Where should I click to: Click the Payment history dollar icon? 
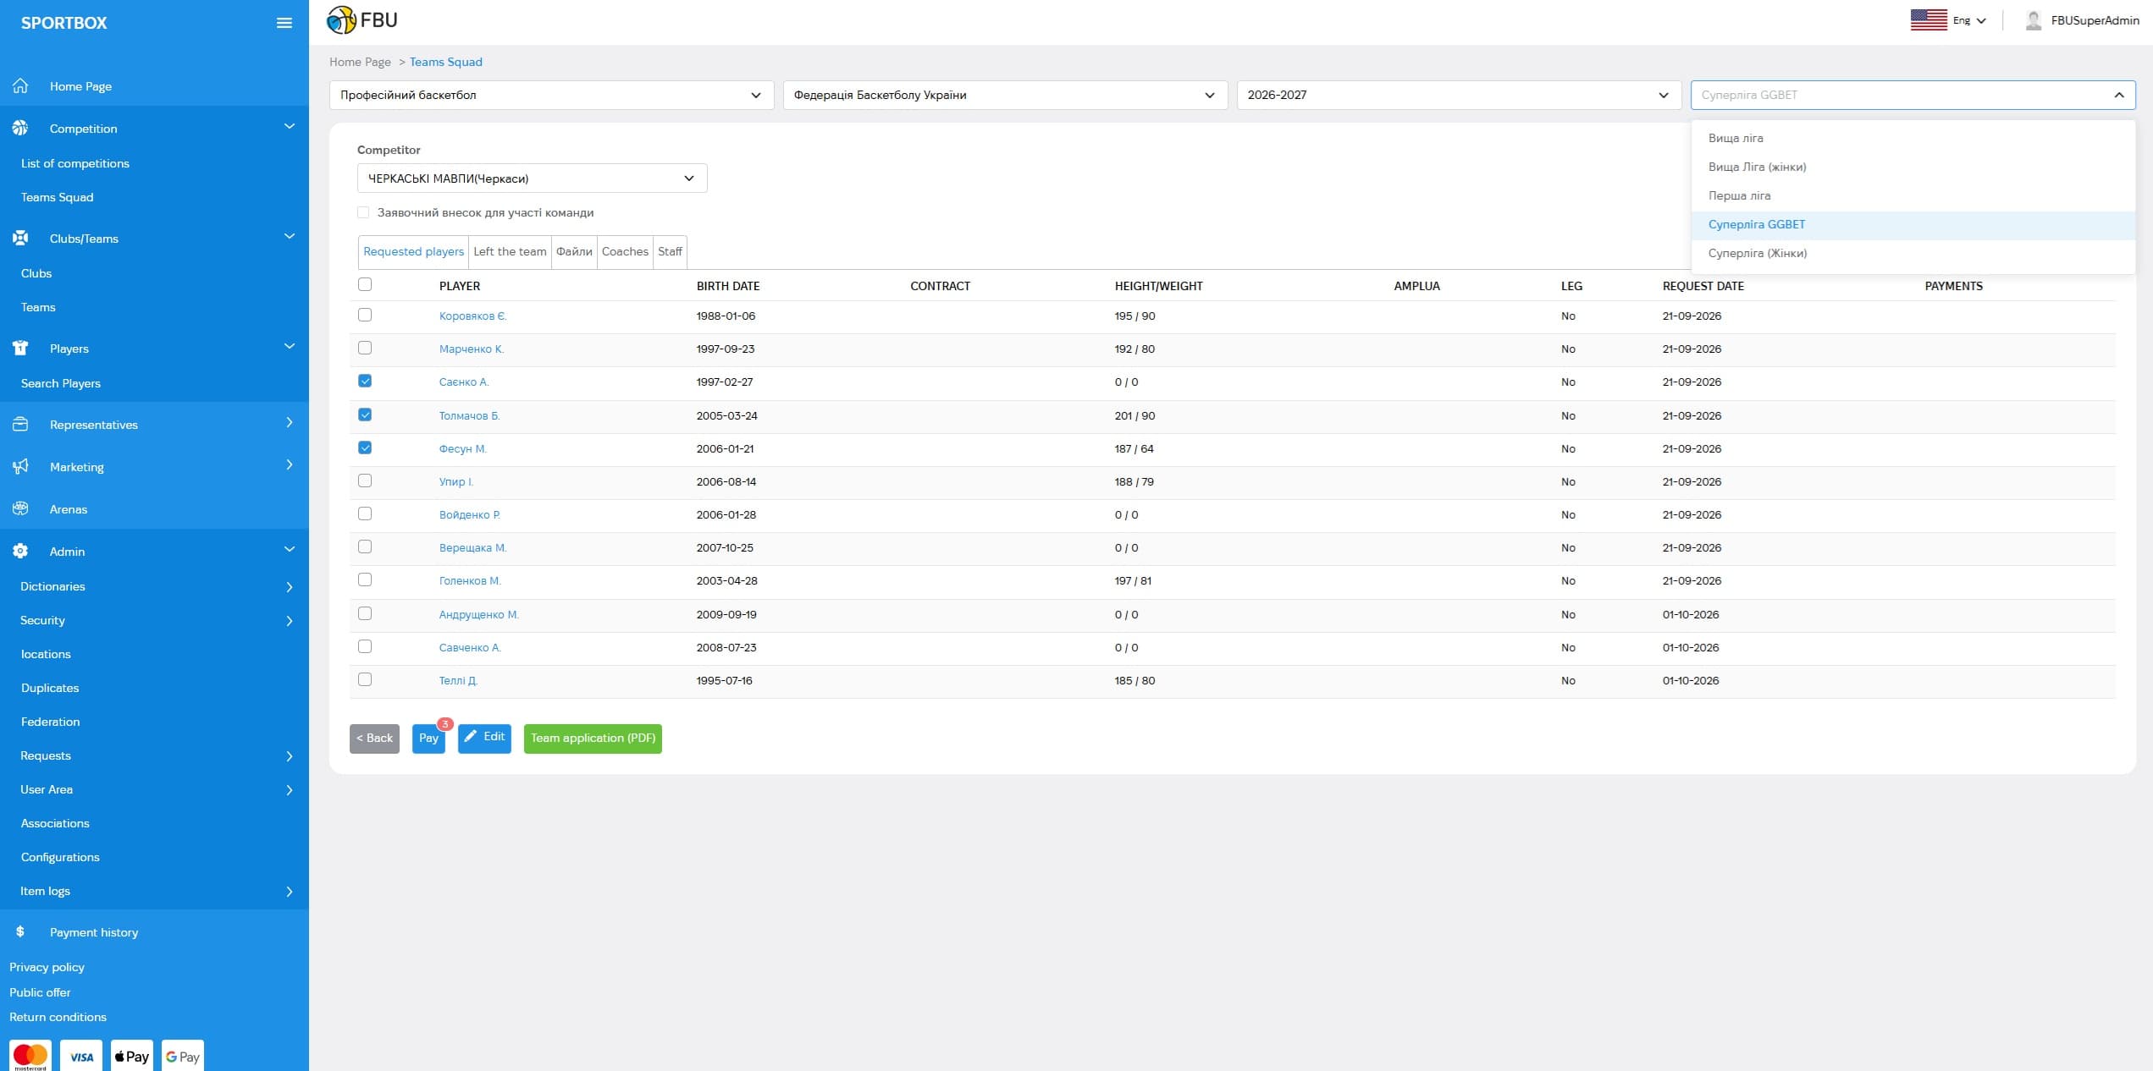(x=20, y=931)
